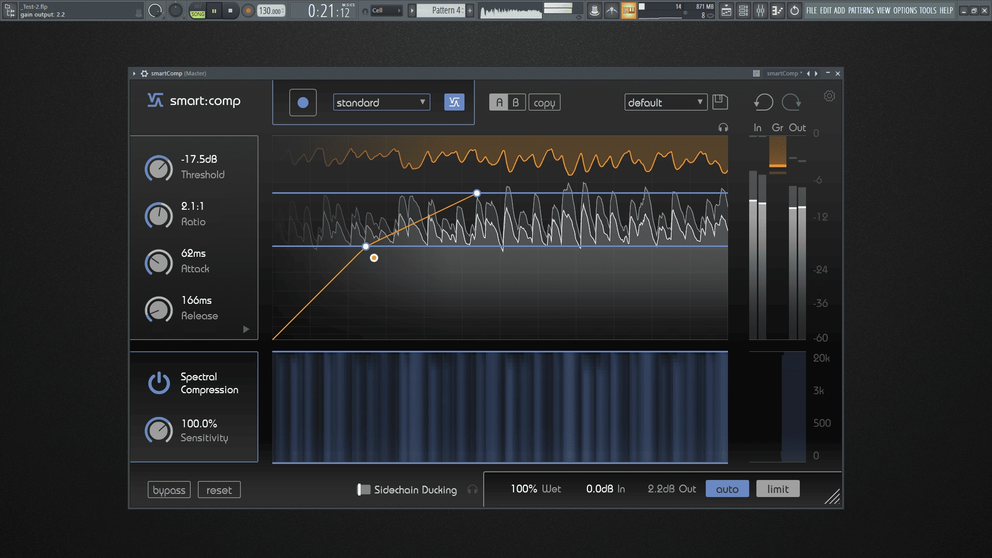Screen dimensions: 992x558
Task: Click the headphone icon left of Cell selector
Action: pyautogui.click(x=365, y=11)
